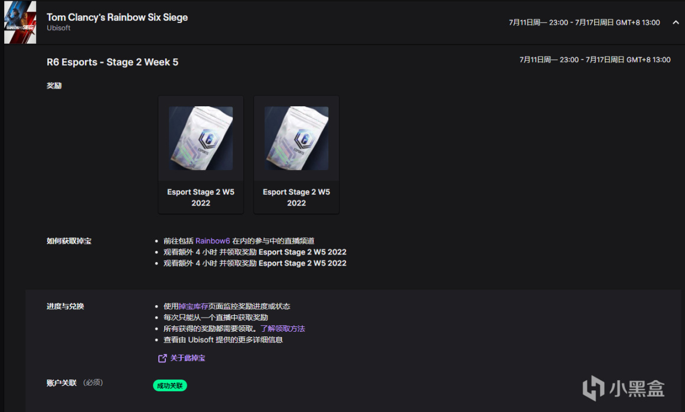This screenshot has height=412, width=685.
Task: Click the second 观看额外 4 小时 bullet line
Action: point(255,263)
